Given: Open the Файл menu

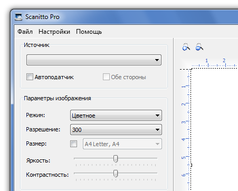Looking at the screenshot, I should pos(25,32).
